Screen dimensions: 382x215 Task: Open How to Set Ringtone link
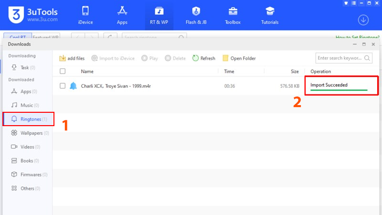[357, 37]
